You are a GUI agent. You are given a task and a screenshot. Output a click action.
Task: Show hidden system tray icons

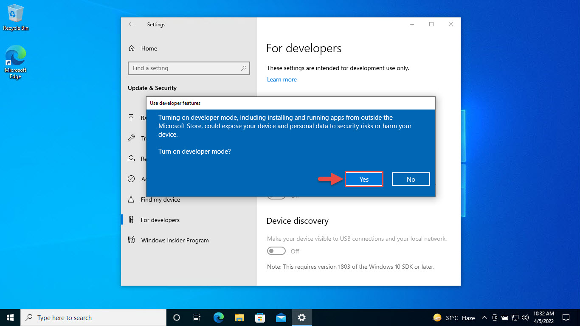[484, 318]
